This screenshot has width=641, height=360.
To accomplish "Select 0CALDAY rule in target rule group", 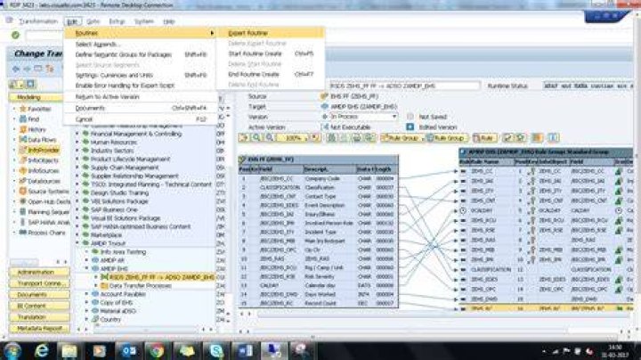I will click(x=546, y=210).
